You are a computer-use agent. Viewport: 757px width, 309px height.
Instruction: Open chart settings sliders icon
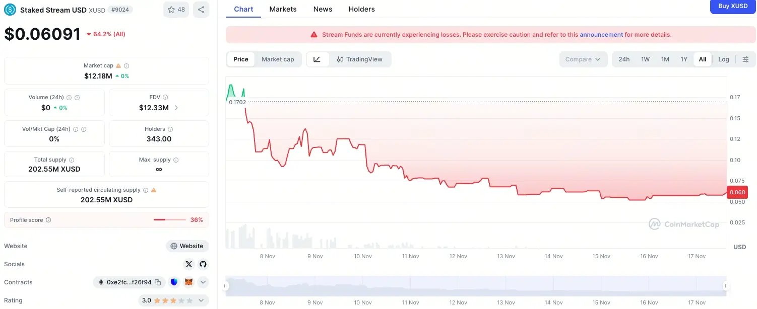[746, 59]
